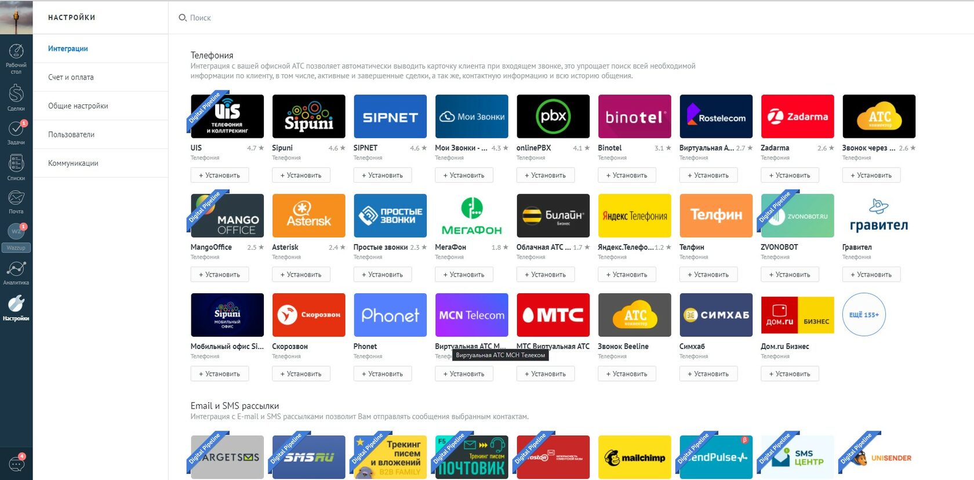This screenshot has width=974, height=480.
Task: Select the Общие настройки tab
Action: 100,106
